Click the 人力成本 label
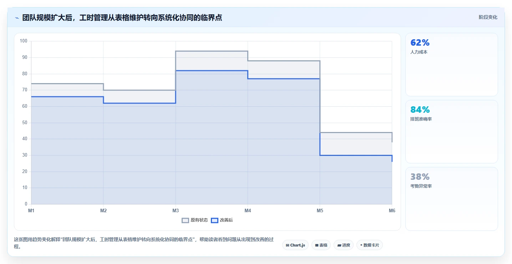Image resolution: width=512 pixels, height=264 pixels. [419, 52]
